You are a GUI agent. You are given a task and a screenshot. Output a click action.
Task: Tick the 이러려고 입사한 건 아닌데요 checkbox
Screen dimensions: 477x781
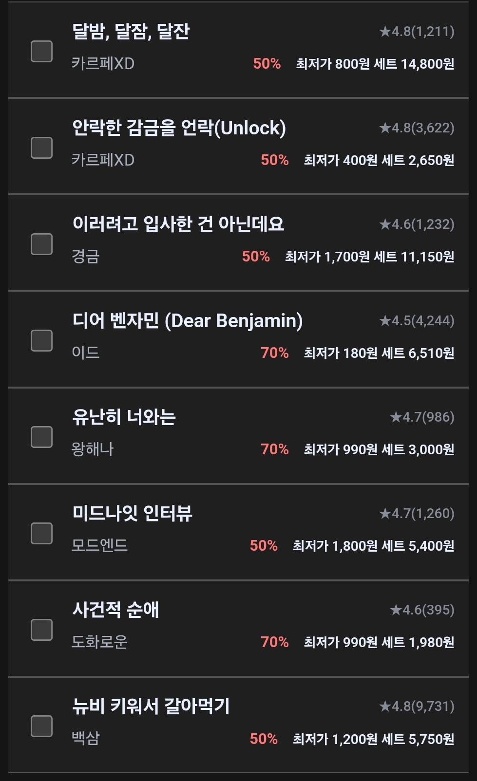(x=41, y=244)
